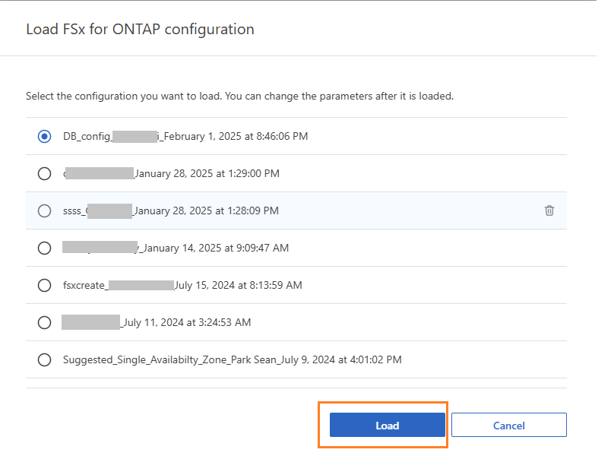Choose radio button for January 28 1:29:00 PM entry
The width and height of the screenshot is (614, 459).
pos(45,173)
